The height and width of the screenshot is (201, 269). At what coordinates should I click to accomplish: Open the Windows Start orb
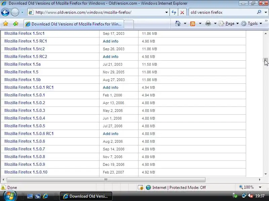(x=10, y=196)
